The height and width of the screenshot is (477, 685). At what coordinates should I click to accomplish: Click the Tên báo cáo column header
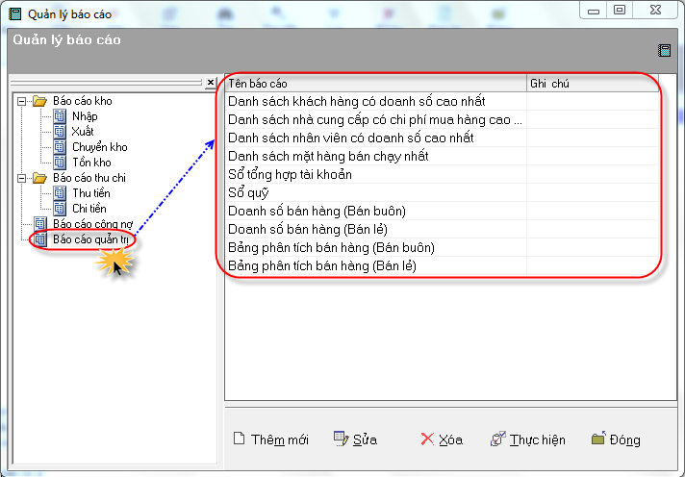click(x=375, y=84)
